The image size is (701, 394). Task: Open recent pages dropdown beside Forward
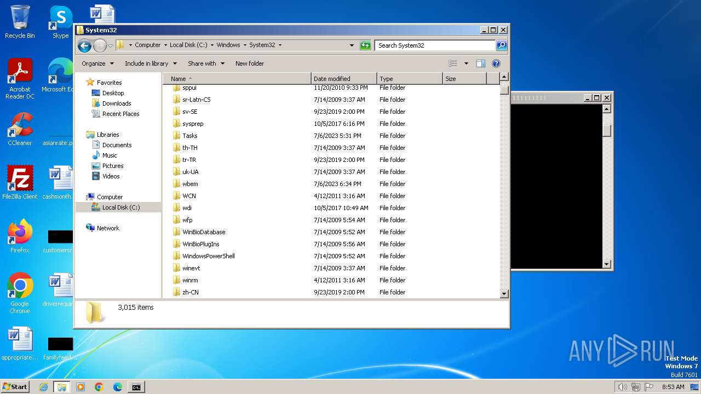click(x=111, y=45)
